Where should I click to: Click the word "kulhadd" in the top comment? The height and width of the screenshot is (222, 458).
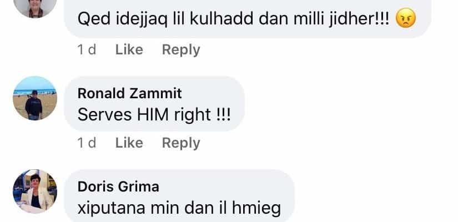[x=222, y=19]
